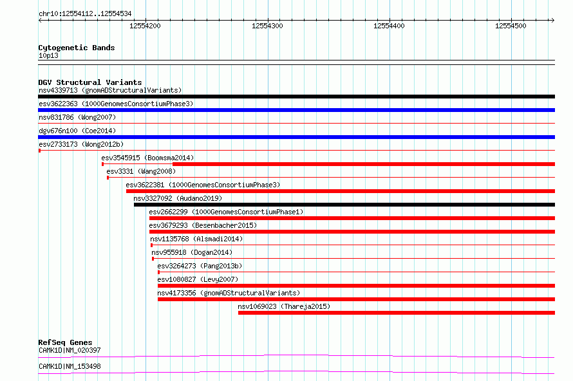This screenshot has height=381, width=573.
Task: Open the nsv831786 (Wong2007) label
Action: pos(77,117)
